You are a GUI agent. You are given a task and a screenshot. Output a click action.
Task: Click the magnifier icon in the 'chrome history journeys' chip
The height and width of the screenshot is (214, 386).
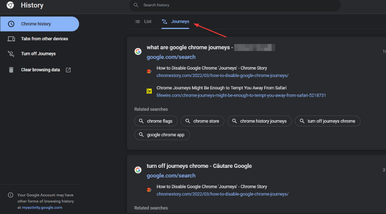click(x=234, y=121)
